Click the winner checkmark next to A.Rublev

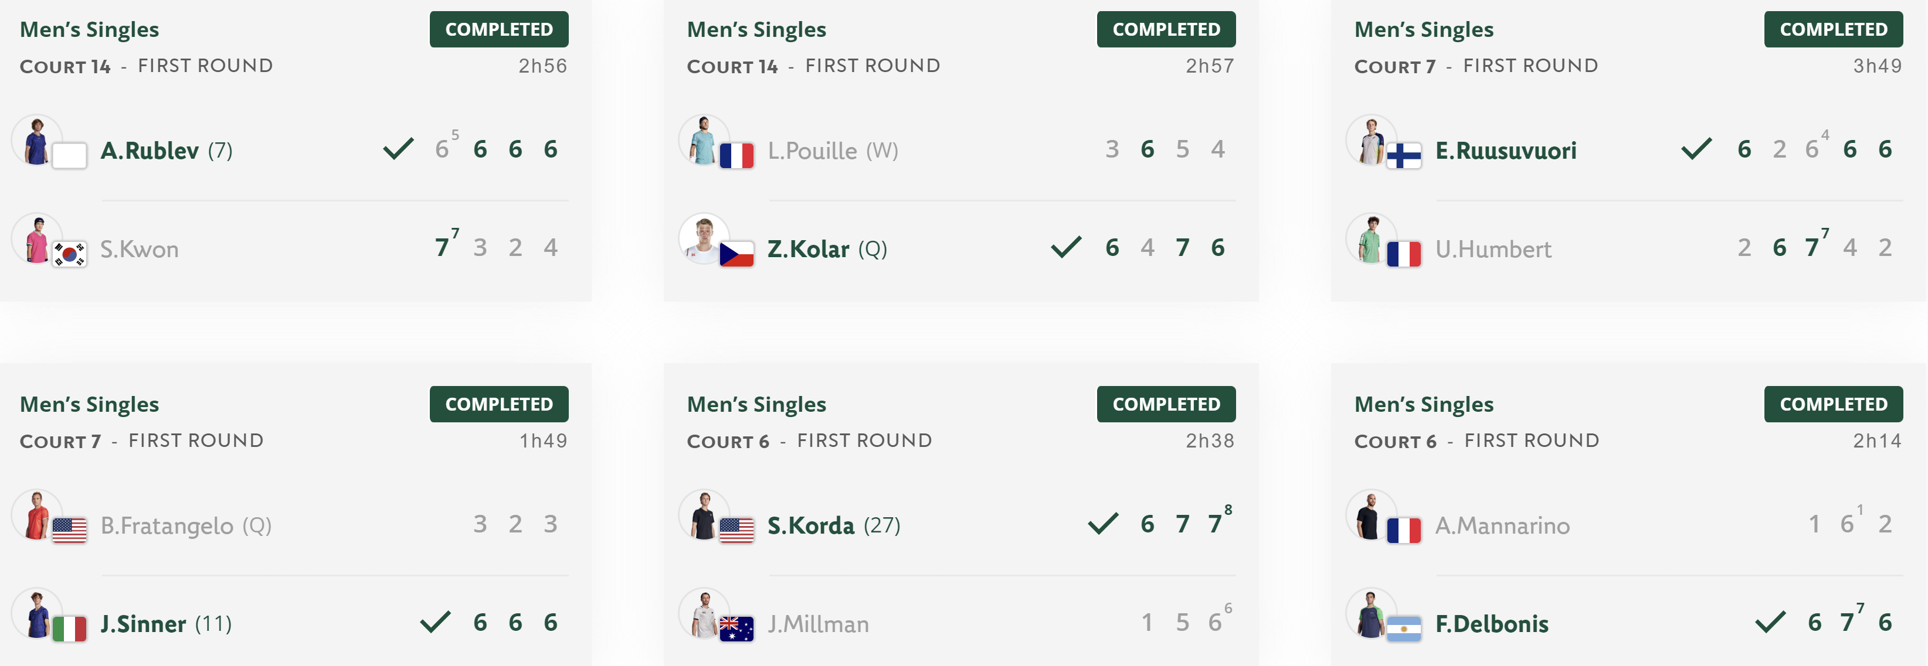coord(399,149)
